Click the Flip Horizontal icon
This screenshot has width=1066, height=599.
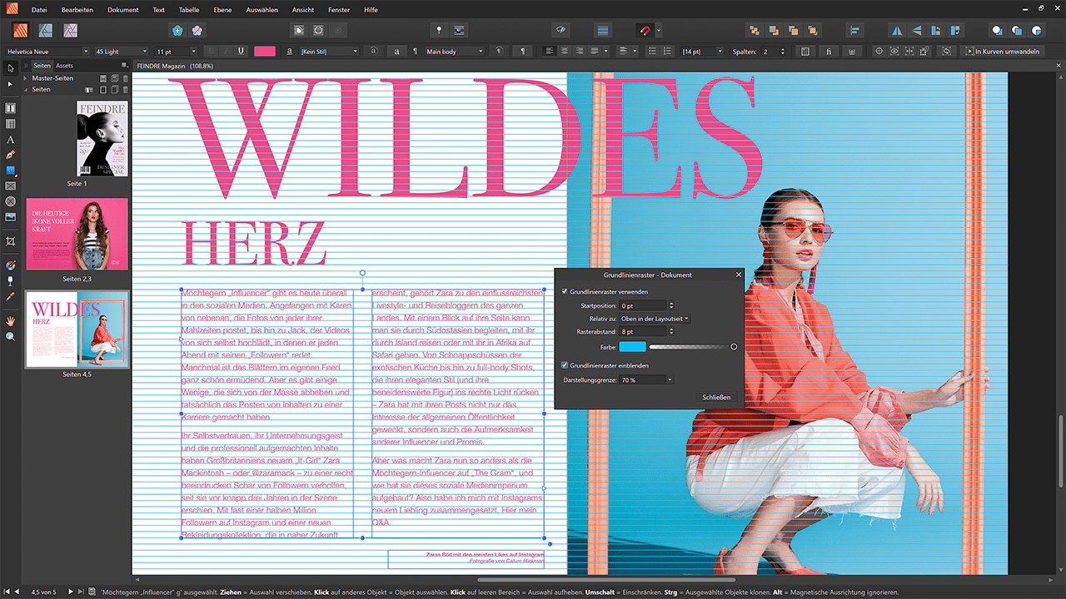pos(896,30)
